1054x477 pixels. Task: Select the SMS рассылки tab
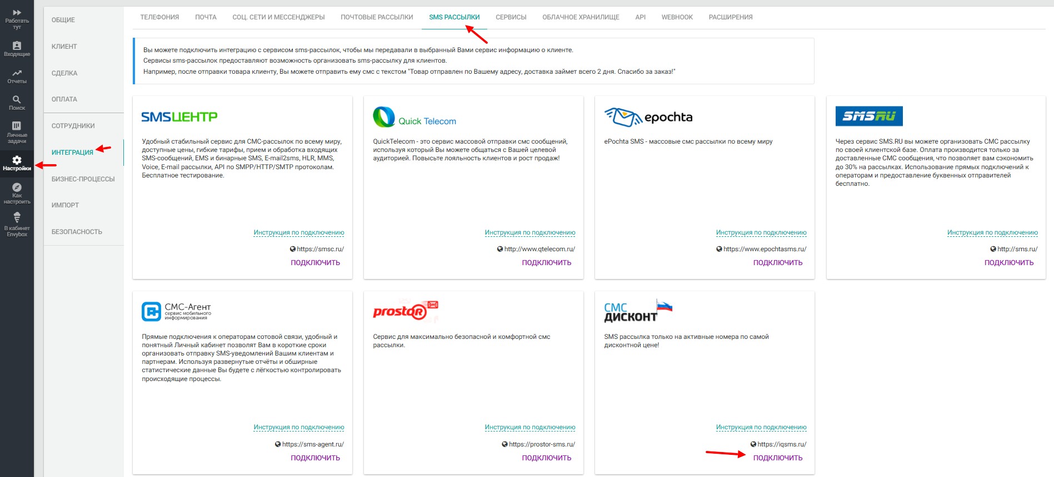pos(454,17)
